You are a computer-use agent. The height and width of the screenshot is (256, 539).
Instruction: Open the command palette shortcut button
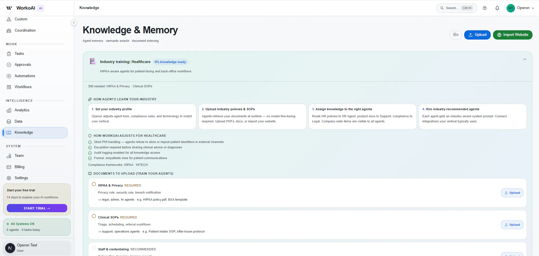pos(456,35)
